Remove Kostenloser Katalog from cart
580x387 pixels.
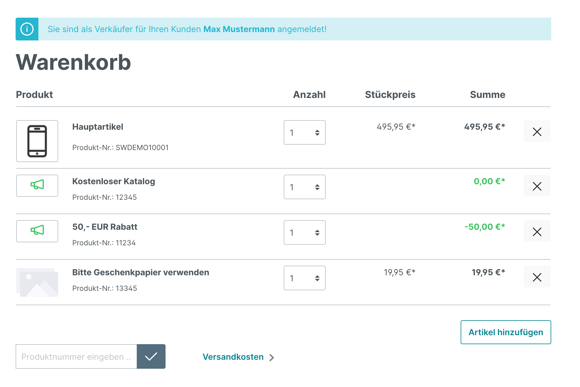point(537,186)
